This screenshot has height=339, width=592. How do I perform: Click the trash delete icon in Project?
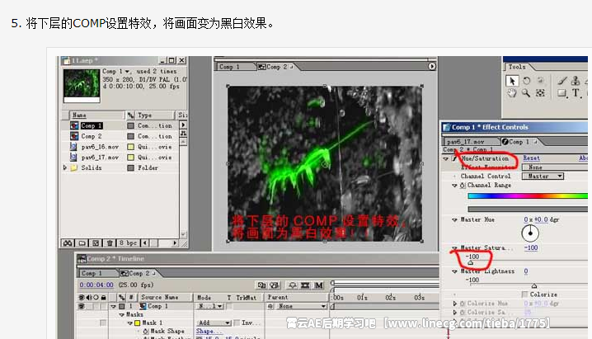point(110,243)
